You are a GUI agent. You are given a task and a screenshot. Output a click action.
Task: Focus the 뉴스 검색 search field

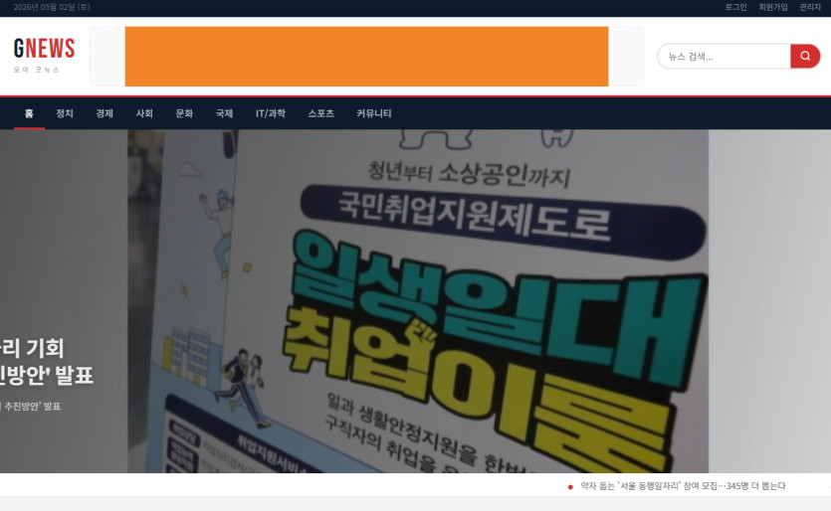click(724, 56)
